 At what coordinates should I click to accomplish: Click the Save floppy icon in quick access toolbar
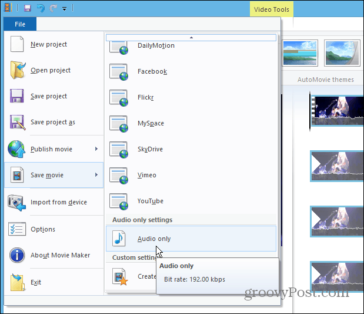tap(28, 8)
